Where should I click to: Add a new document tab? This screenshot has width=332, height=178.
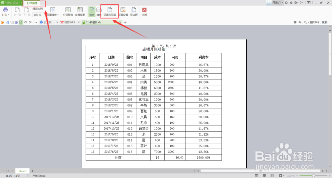tap(125, 22)
